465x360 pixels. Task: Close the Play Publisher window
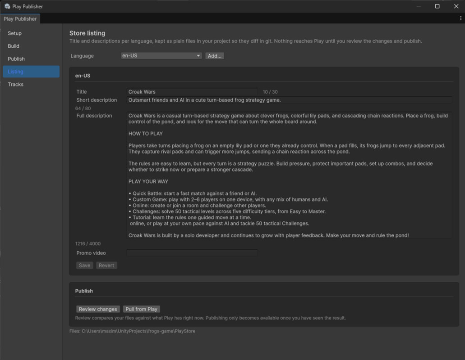pos(456,6)
